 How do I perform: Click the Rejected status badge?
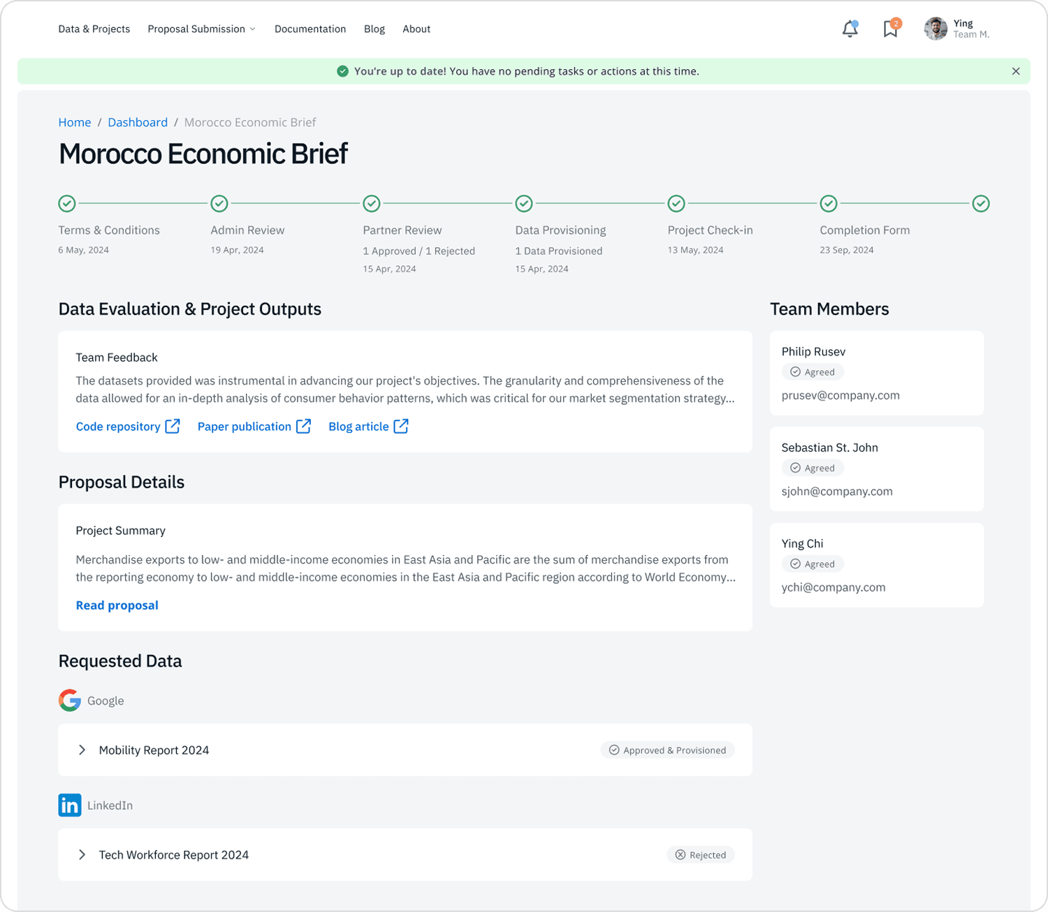(x=701, y=855)
